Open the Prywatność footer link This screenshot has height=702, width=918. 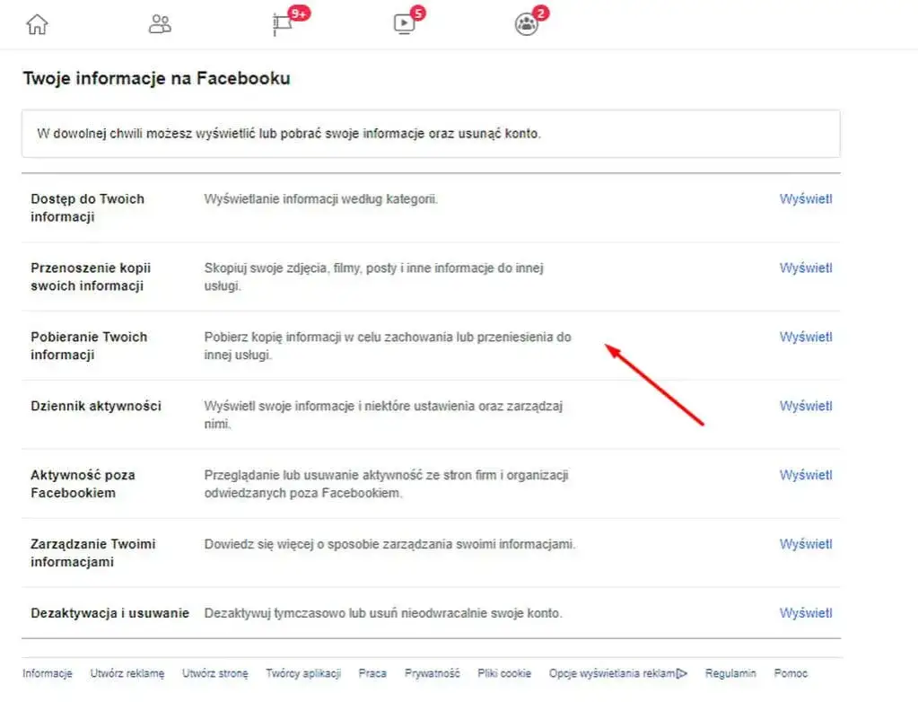(x=432, y=672)
